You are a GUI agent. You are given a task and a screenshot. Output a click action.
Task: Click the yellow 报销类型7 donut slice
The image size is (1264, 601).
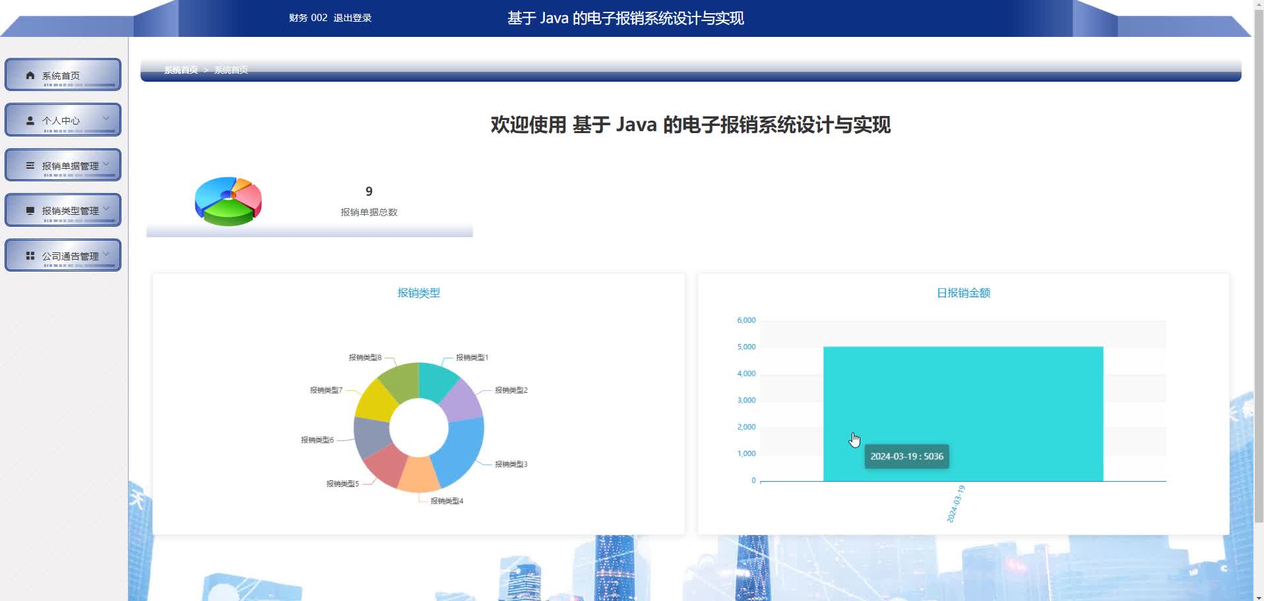(375, 399)
